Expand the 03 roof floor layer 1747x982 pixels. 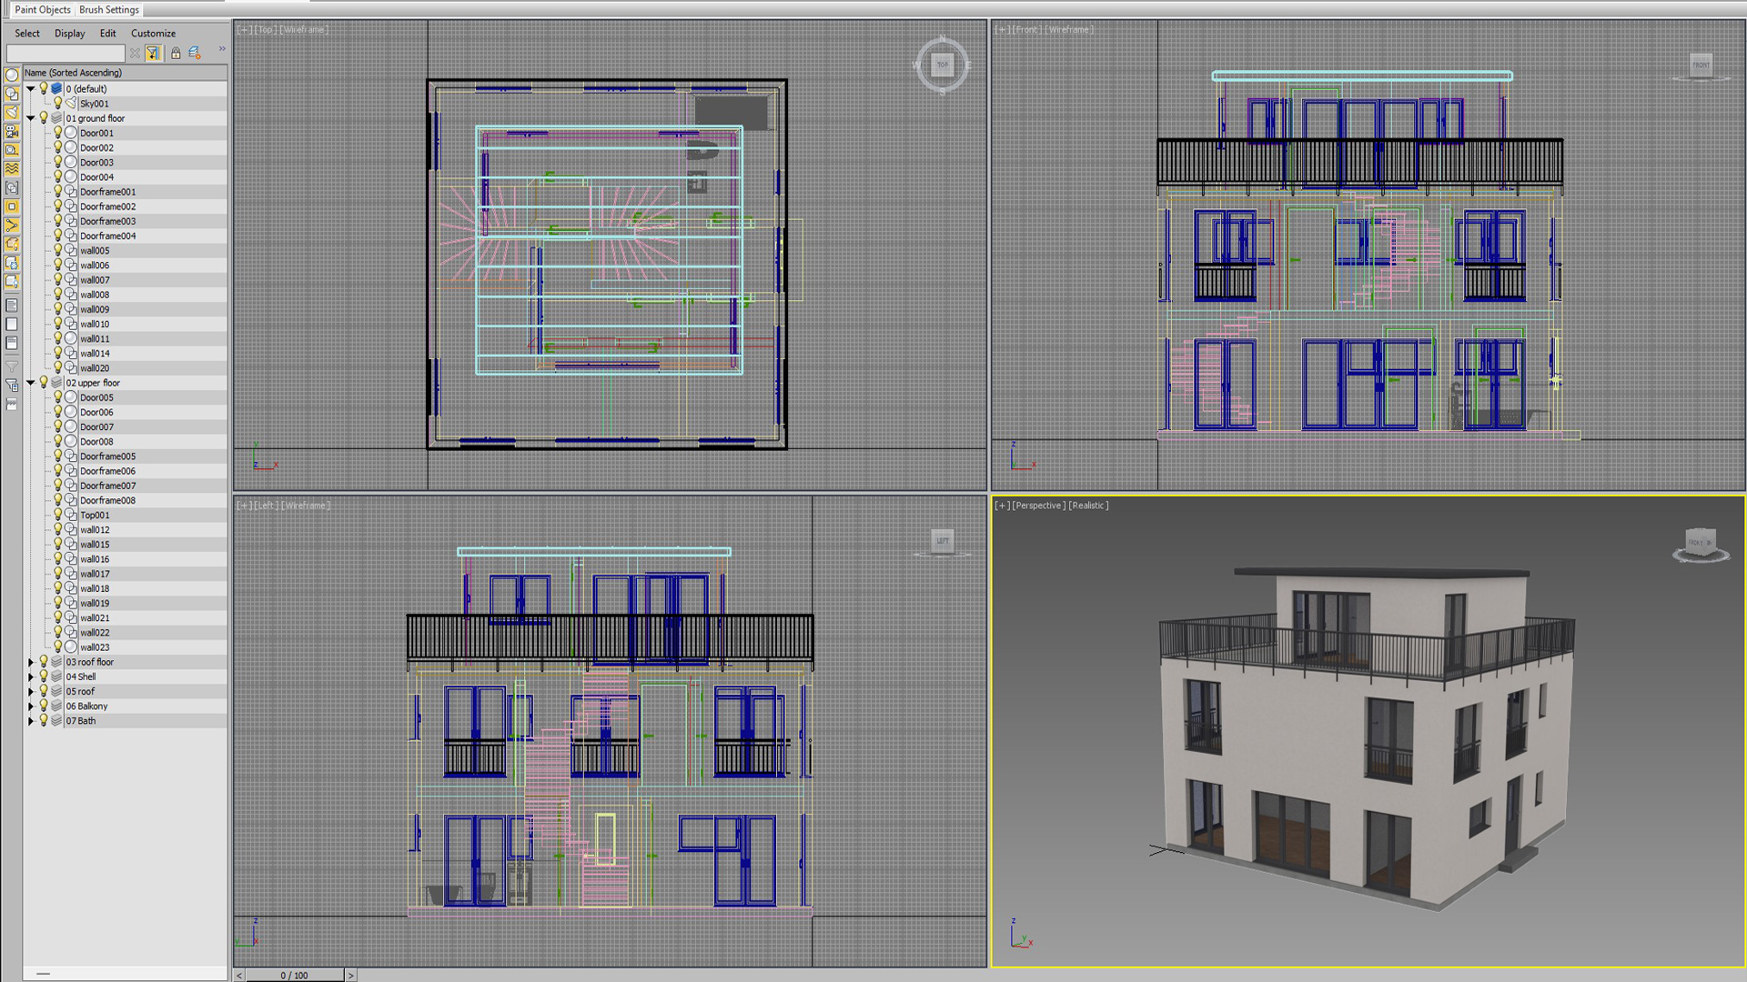click(30, 662)
